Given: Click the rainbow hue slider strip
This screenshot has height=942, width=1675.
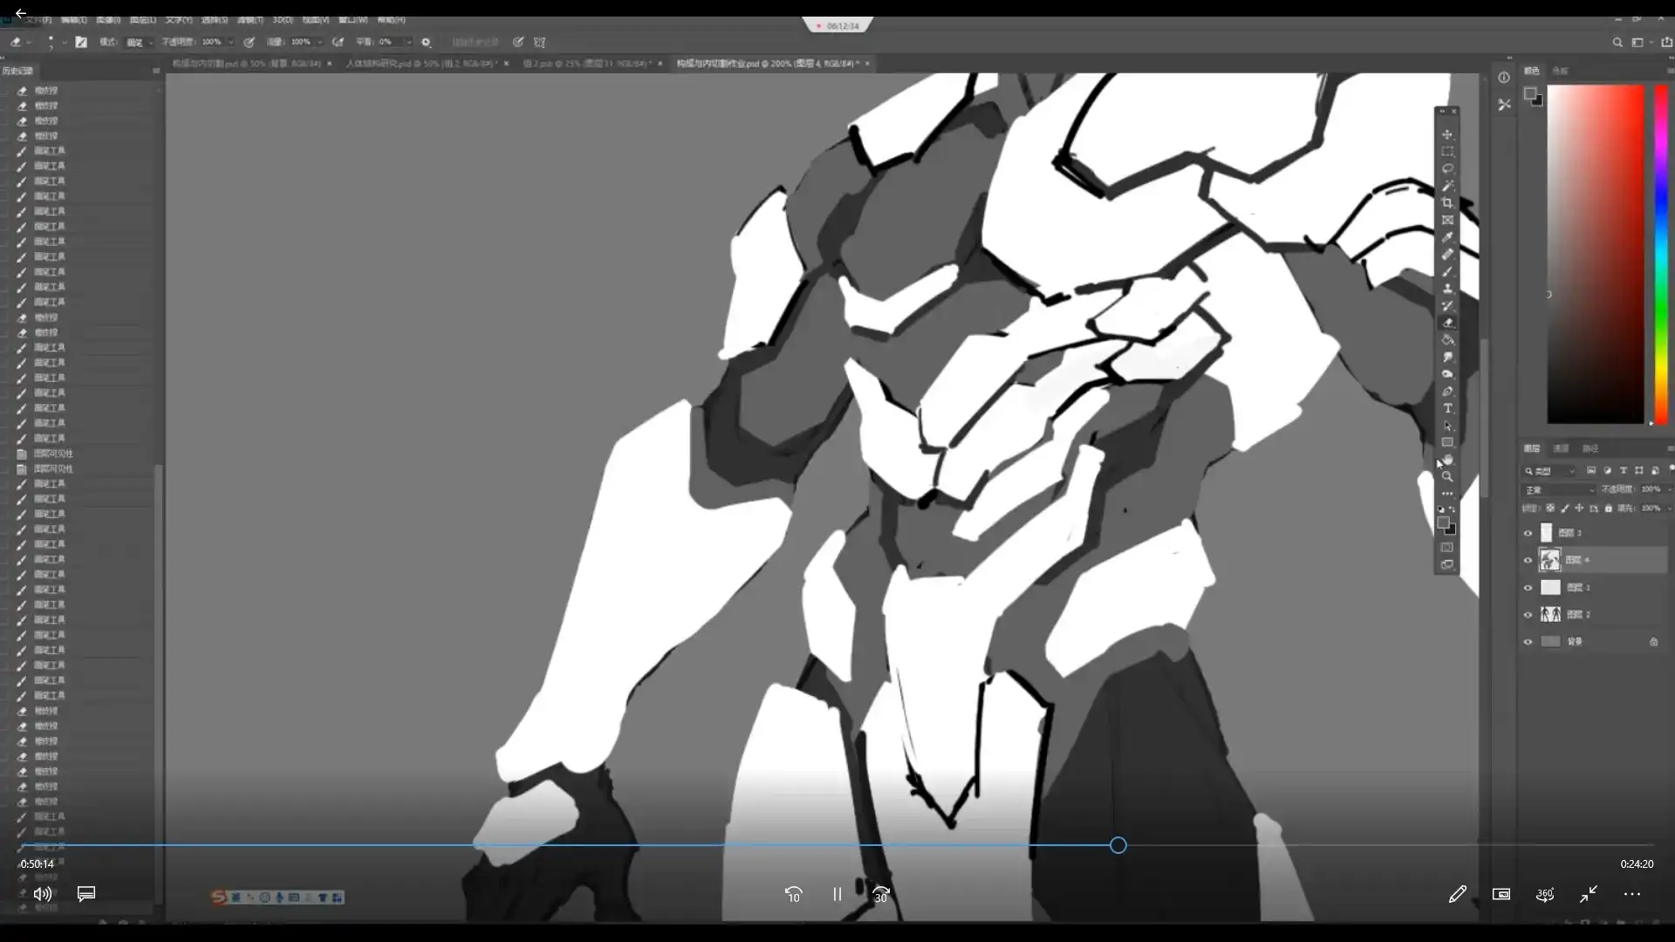Looking at the screenshot, I should (1661, 253).
